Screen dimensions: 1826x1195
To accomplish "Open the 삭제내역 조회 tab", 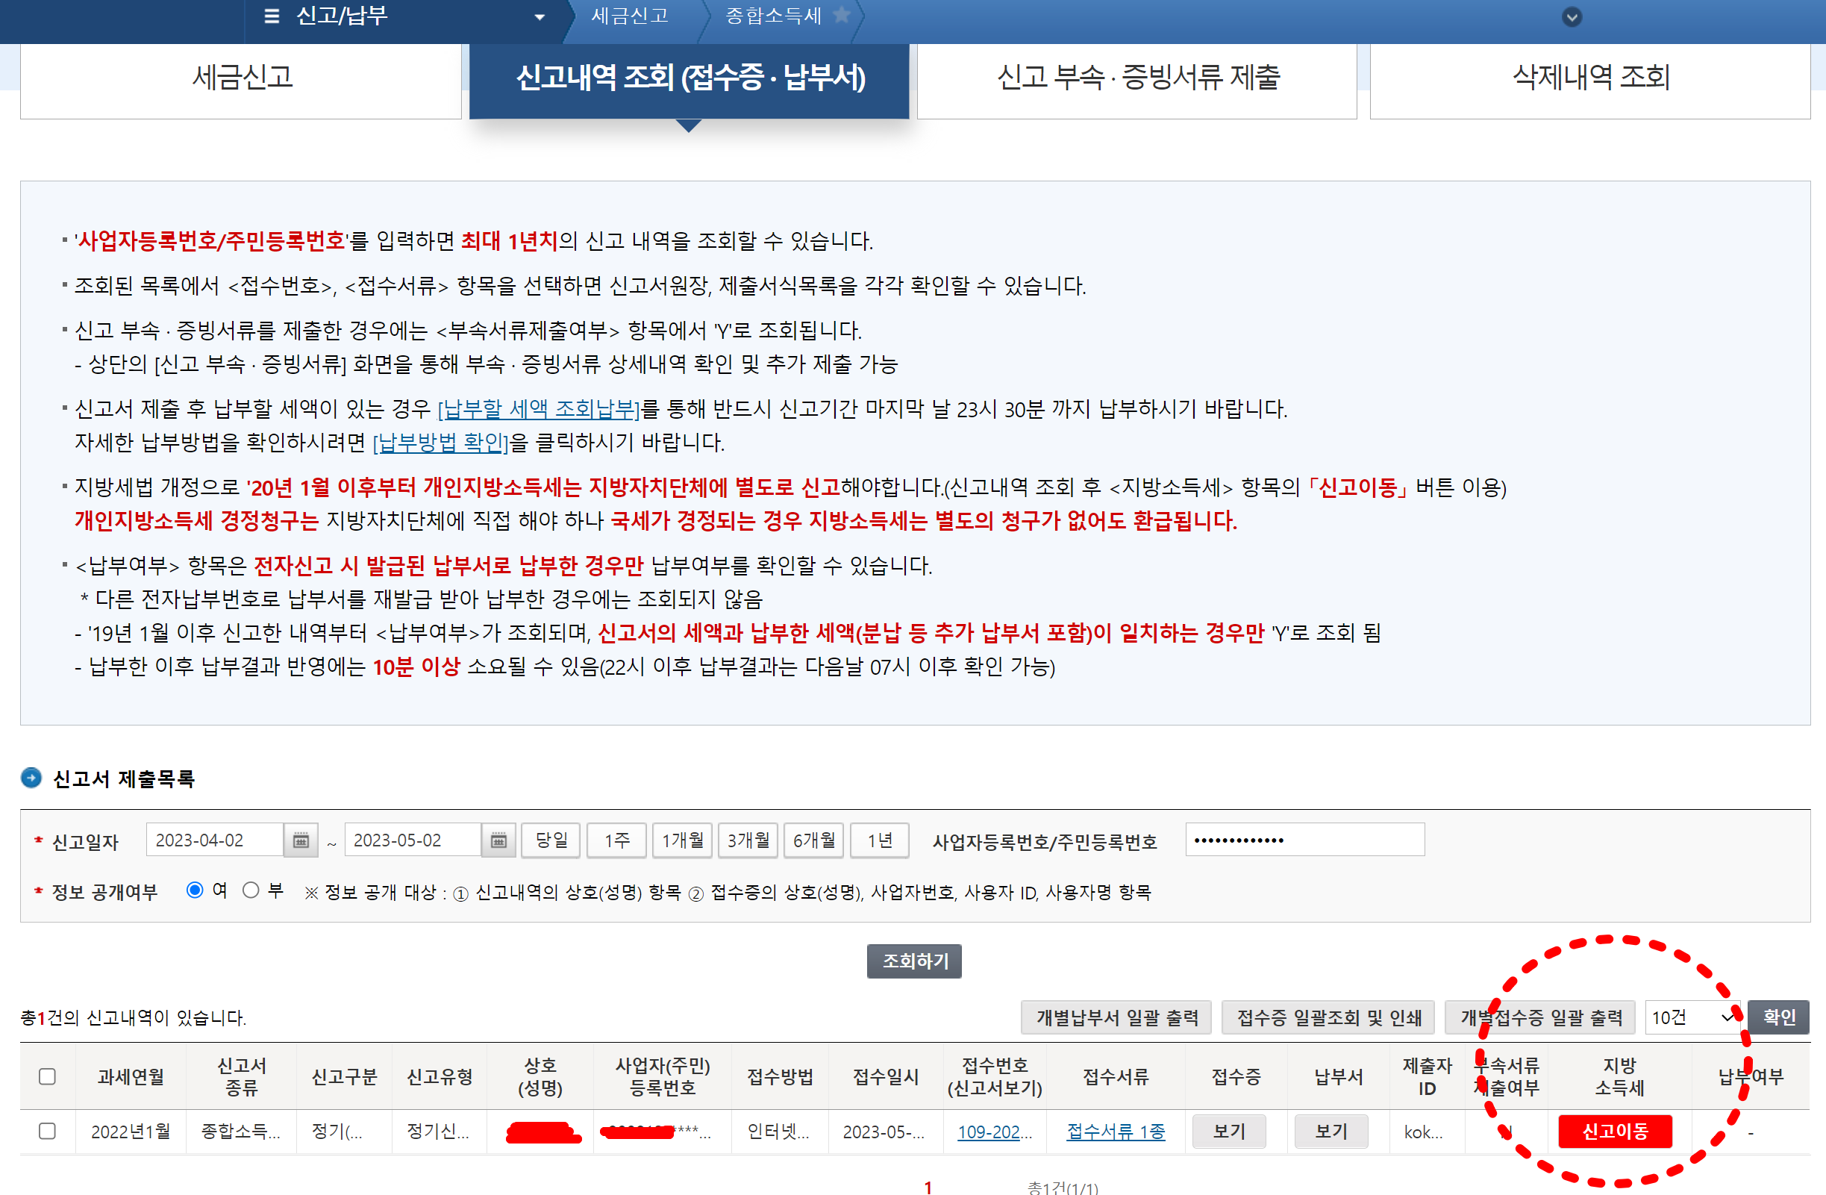I will click(x=1589, y=78).
